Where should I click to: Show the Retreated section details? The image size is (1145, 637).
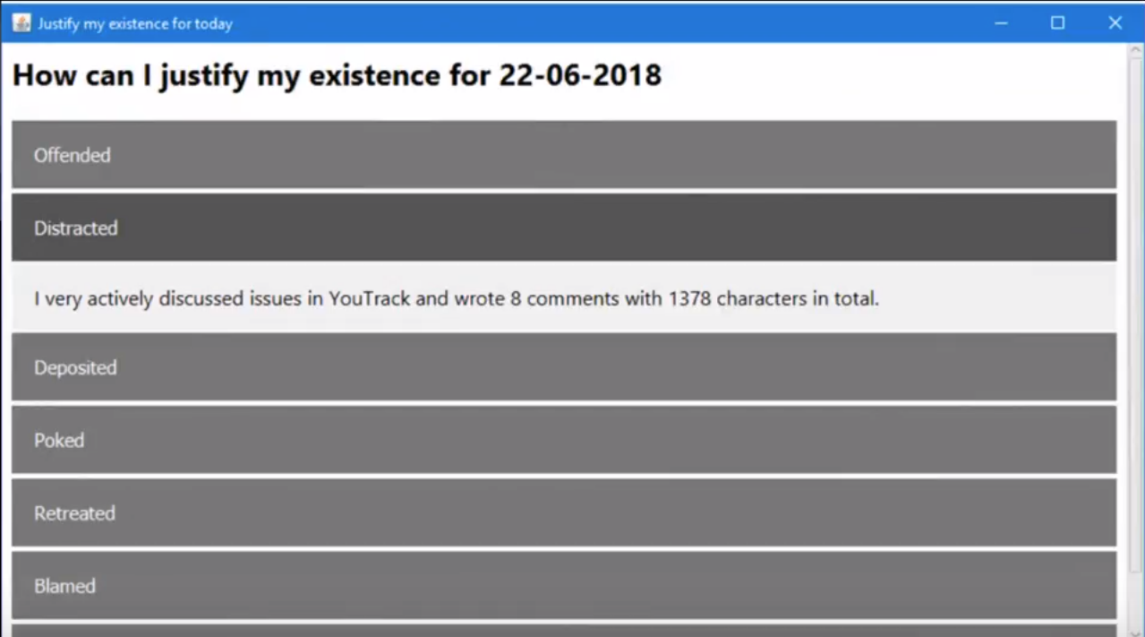[x=564, y=512]
